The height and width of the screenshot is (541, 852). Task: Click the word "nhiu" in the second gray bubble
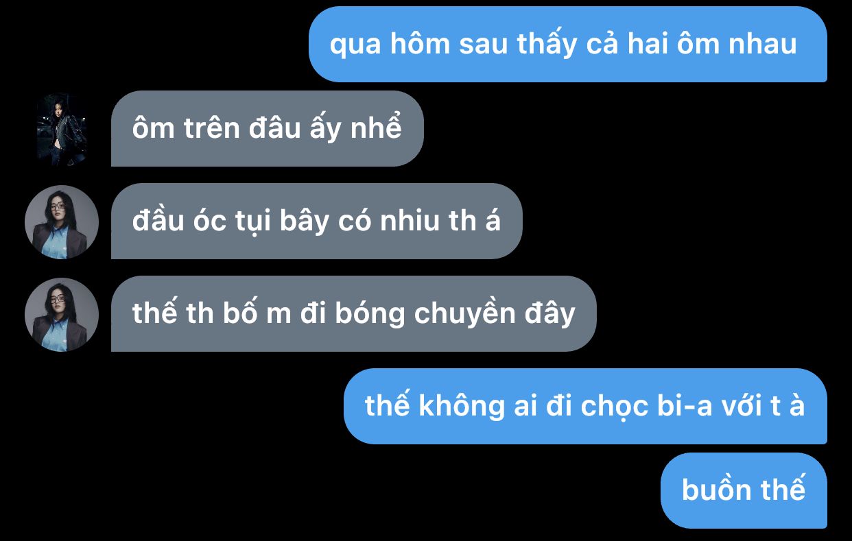[x=406, y=221]
